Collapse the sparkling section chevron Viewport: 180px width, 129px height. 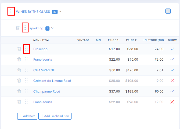(52, 28)
